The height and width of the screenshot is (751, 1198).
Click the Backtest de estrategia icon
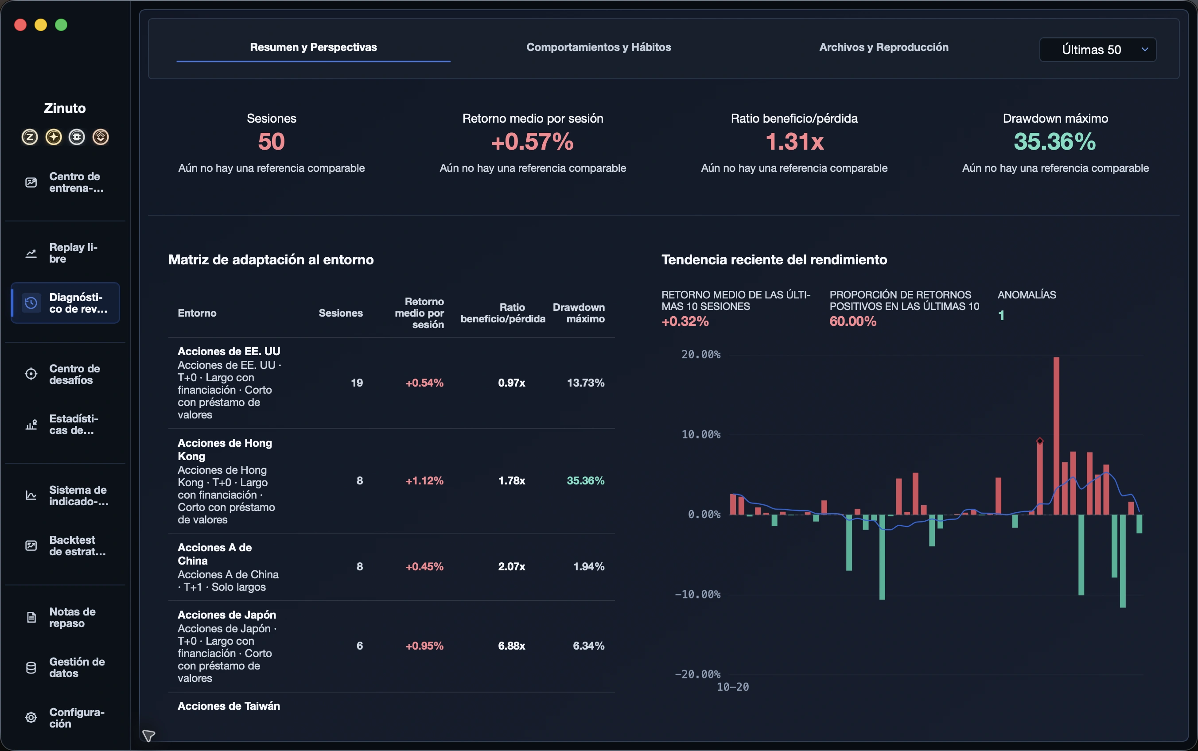point(31,546)
